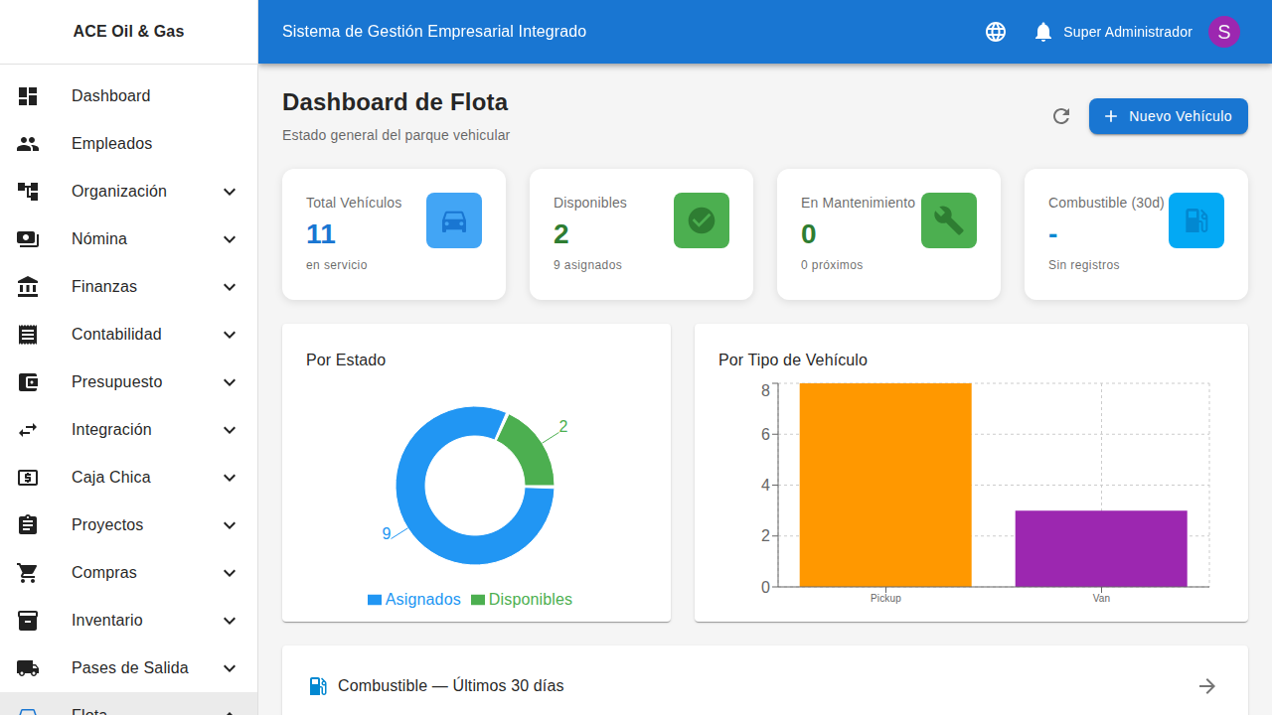Screen dimensions: 1272x715
Task: Click the Compras shopping cart icon
Action: [x=28, y=572]
